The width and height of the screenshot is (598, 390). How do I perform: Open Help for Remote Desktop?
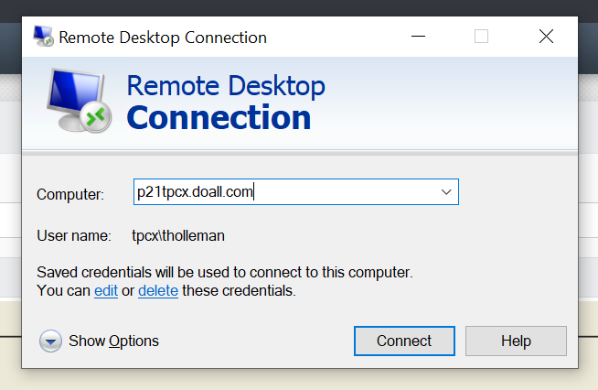tap(516, 341)
